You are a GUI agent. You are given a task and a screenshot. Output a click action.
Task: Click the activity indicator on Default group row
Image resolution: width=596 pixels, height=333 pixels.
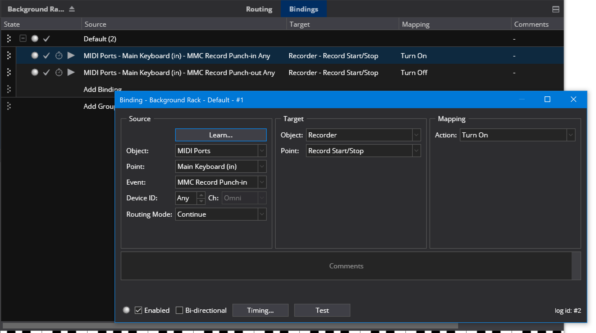tap(35, 38)
